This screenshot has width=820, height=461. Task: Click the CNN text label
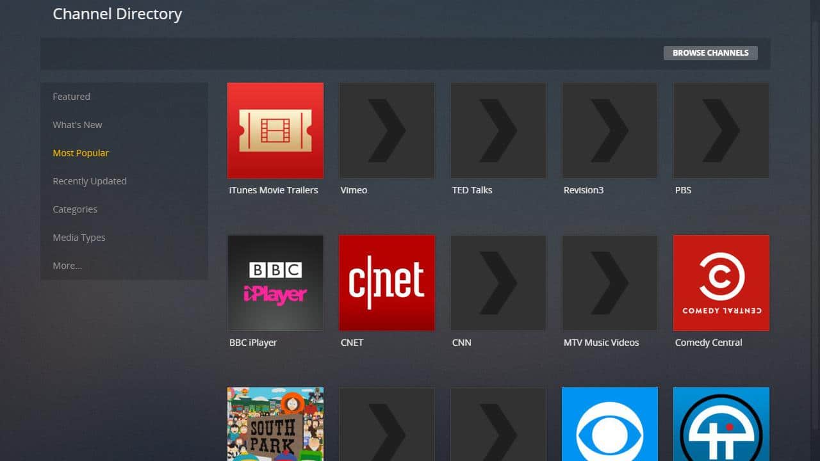(461, 343)
